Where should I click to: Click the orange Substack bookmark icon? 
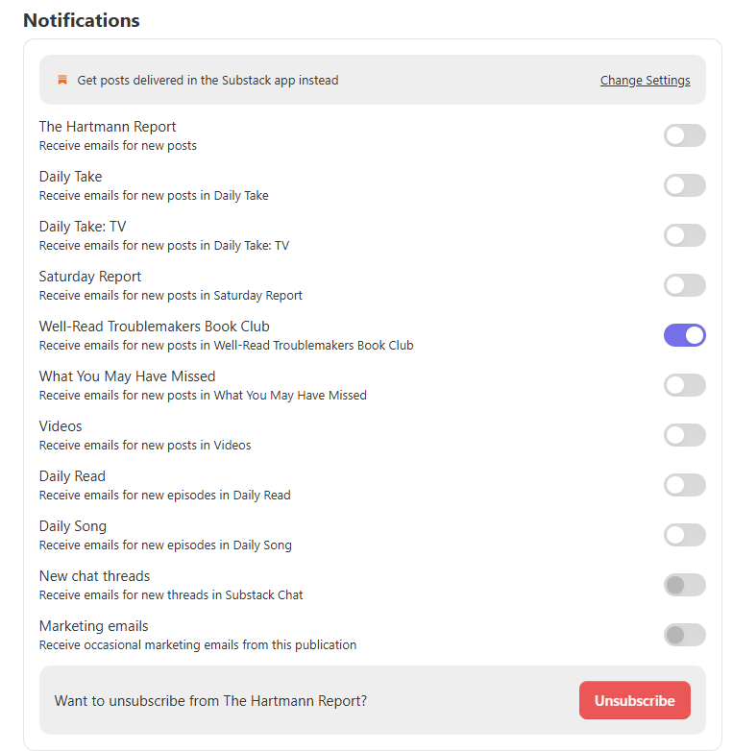click(x=62, y=80)
